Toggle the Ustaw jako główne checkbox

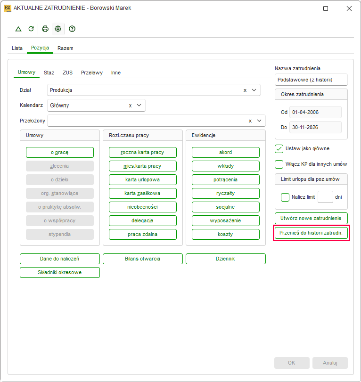coord(279,149)
